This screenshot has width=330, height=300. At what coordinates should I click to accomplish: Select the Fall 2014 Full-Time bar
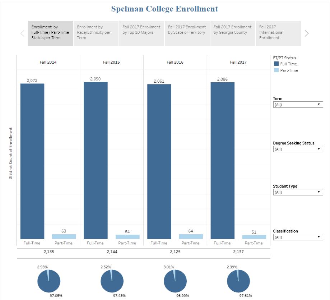[32, 161]
